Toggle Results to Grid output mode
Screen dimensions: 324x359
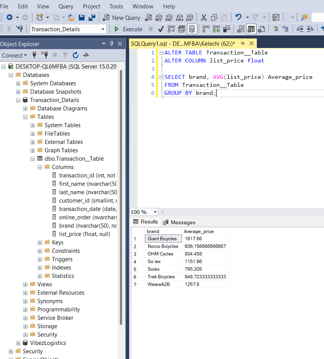(251, 29)
